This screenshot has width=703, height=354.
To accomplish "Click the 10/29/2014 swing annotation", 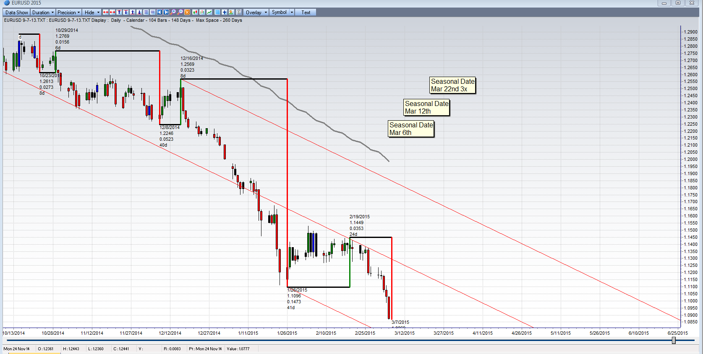I will coord(67,39).
